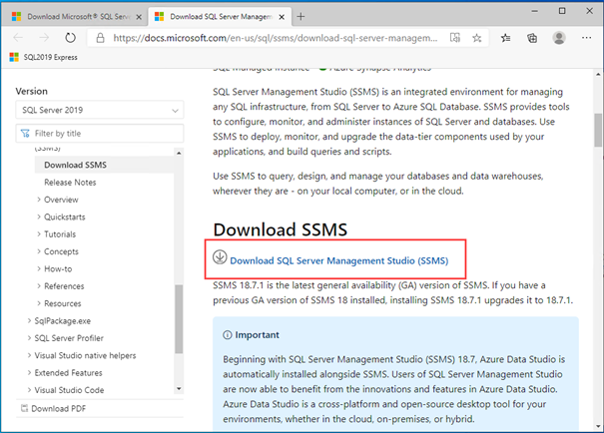Click the Important info circle icon
The height and width of the screenshot is (433, 604).
click(228, 335)
